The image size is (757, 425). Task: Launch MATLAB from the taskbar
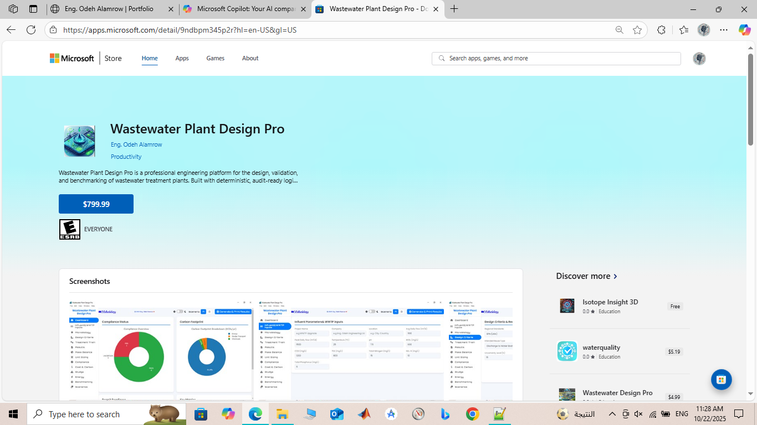[x=499, y=413]
